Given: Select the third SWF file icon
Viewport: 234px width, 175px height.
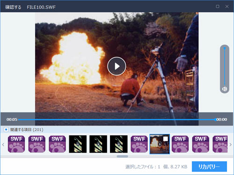Looking at the screenshot, I should [x=57, y=144].
